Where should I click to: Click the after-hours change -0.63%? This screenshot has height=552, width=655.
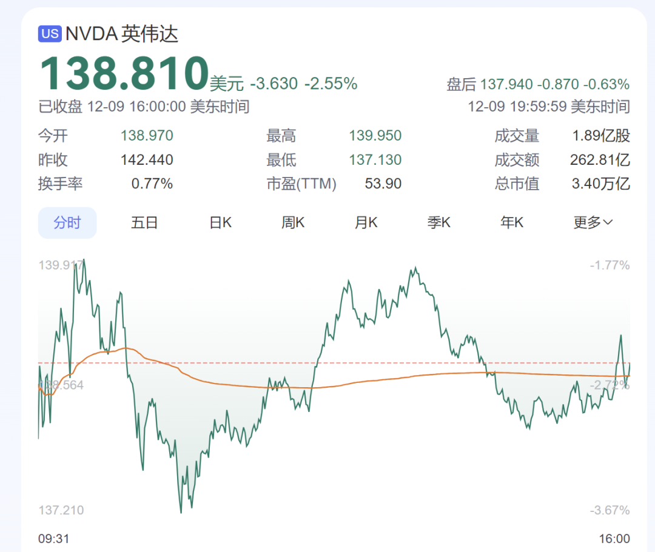[606, 84]
